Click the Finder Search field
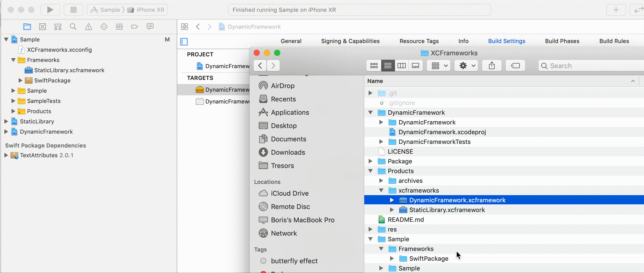This screenshot has width=644, height=273. click(x=591, y=66)
